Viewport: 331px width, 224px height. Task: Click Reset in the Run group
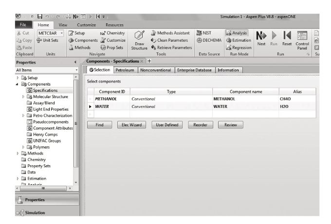point(287,38)
